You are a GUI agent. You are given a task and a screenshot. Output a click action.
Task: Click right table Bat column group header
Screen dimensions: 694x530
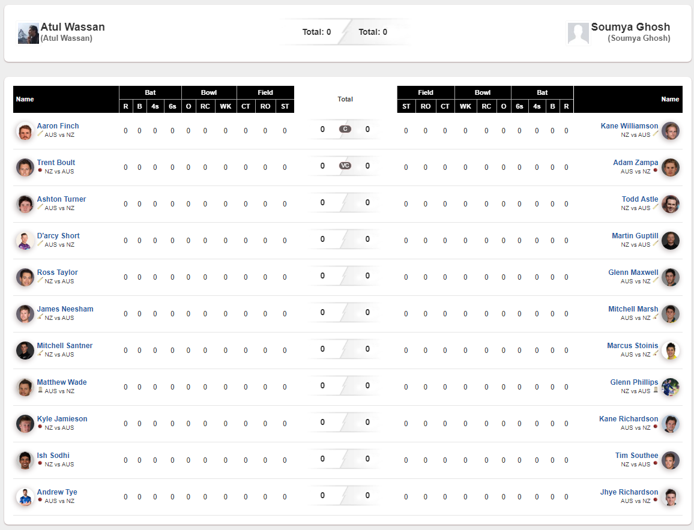[542, 92]
